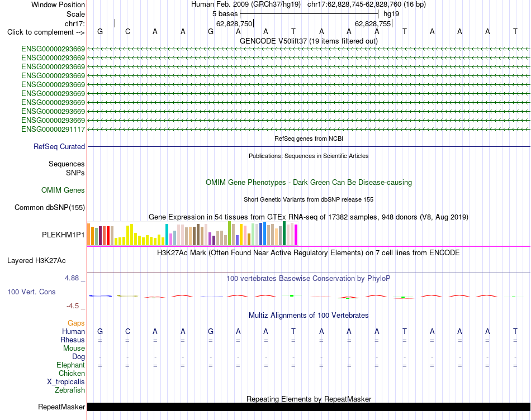
Task: Click the OMIM Genes label
Action: [x=63, y=190]
